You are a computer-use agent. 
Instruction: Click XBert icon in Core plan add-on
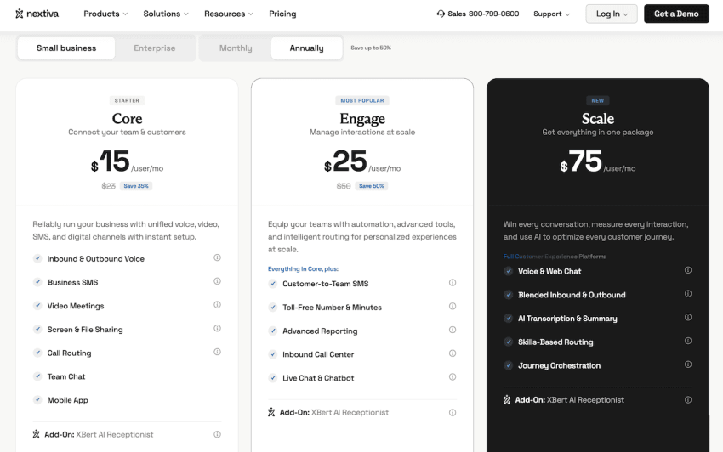point(36,434)
